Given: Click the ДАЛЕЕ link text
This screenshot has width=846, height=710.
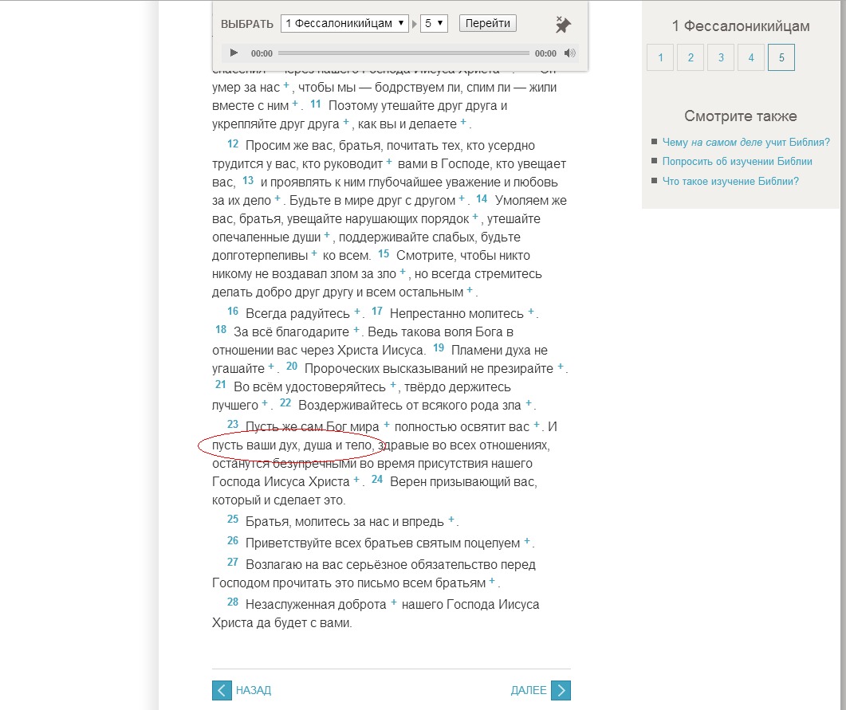Looking at the screenshot, I should pyautogui.click(x=529, y=691).
